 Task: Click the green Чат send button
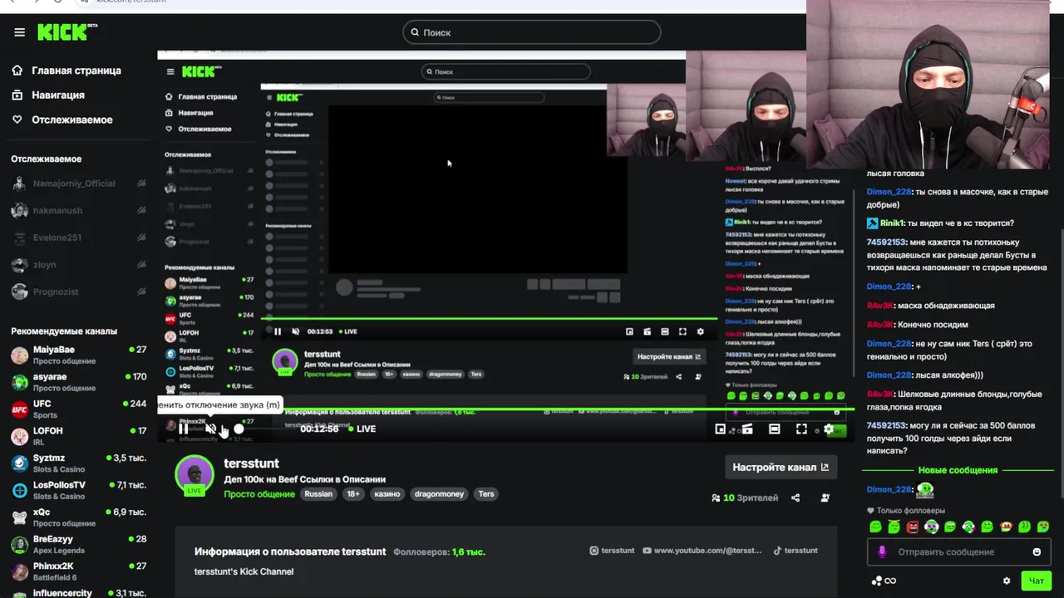pos(1037,581)
